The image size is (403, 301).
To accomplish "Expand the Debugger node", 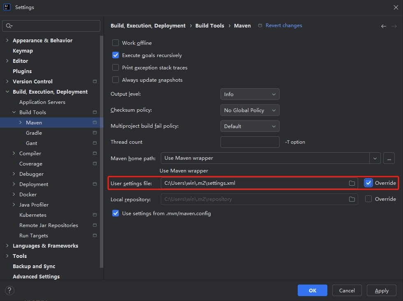I will click(14, 174).
